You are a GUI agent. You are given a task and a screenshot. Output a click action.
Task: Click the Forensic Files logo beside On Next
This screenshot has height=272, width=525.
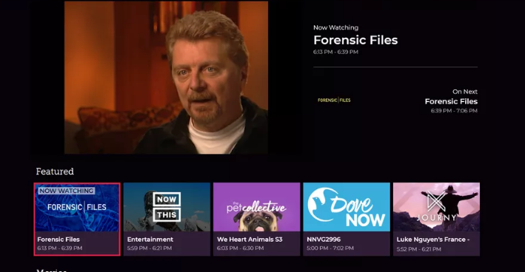[x=334, y=100]
